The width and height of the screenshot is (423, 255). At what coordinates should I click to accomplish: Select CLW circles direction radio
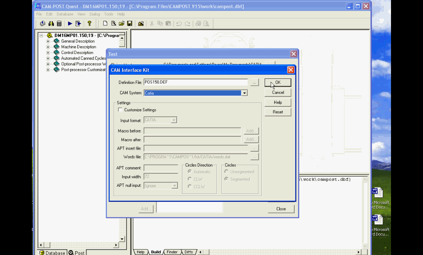click(189, 179)
